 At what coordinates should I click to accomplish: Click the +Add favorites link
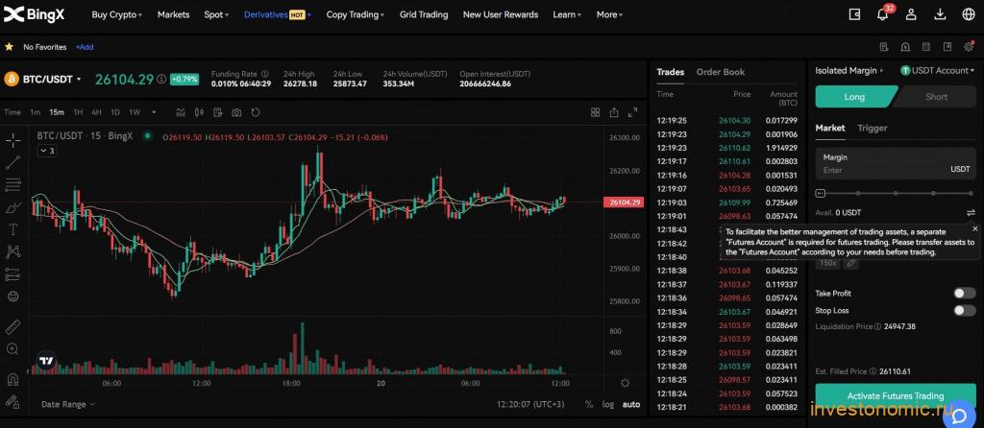[x=85, y=47]
